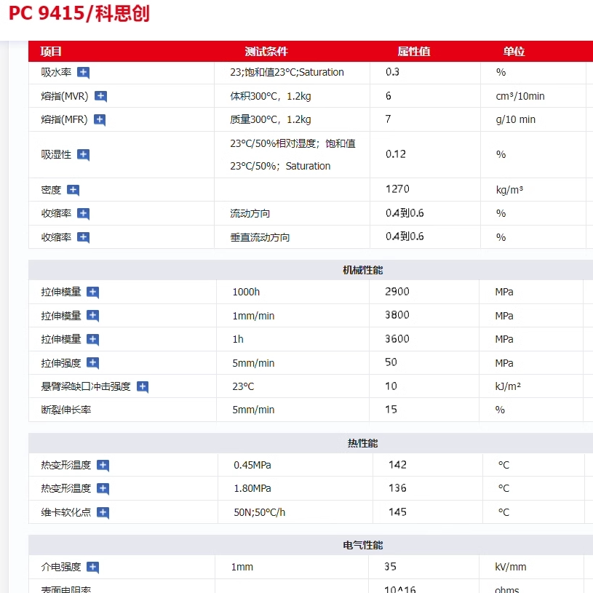Click 0.4到0.6 in the 流动方向 row
Screen dimensions: 593x593
click(405, 213)
